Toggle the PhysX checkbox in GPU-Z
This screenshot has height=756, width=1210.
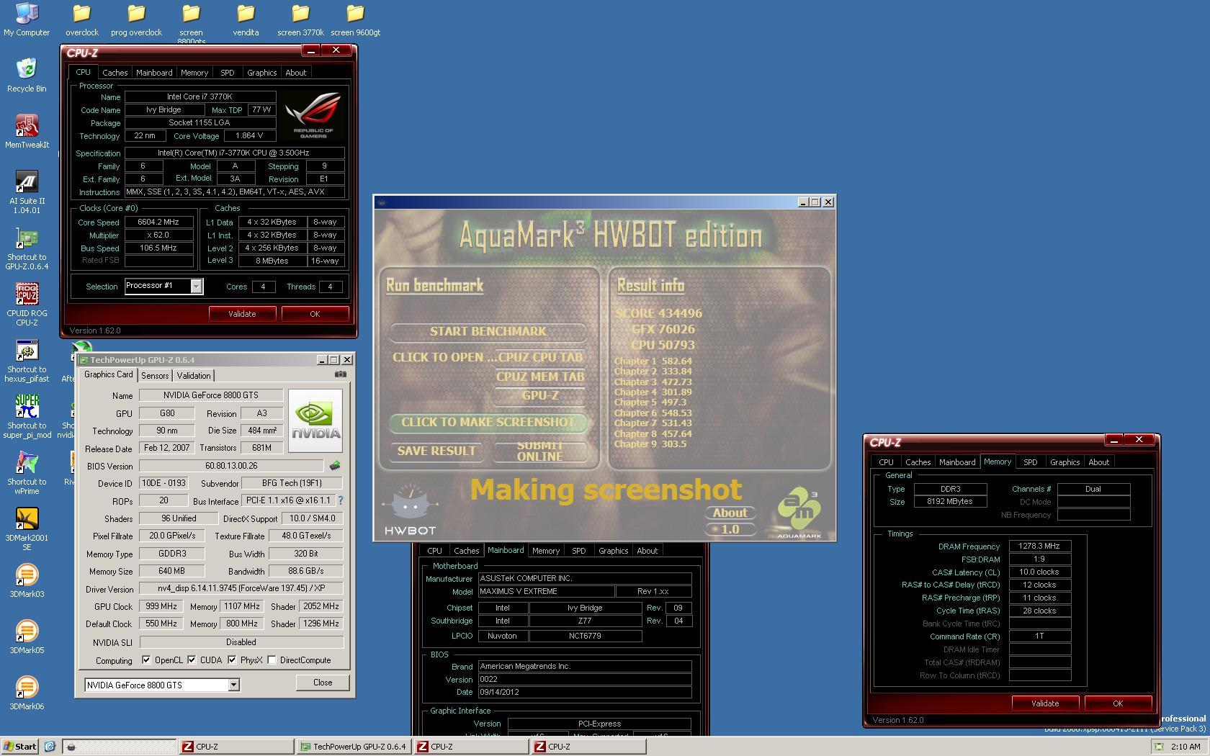point(232,660)
